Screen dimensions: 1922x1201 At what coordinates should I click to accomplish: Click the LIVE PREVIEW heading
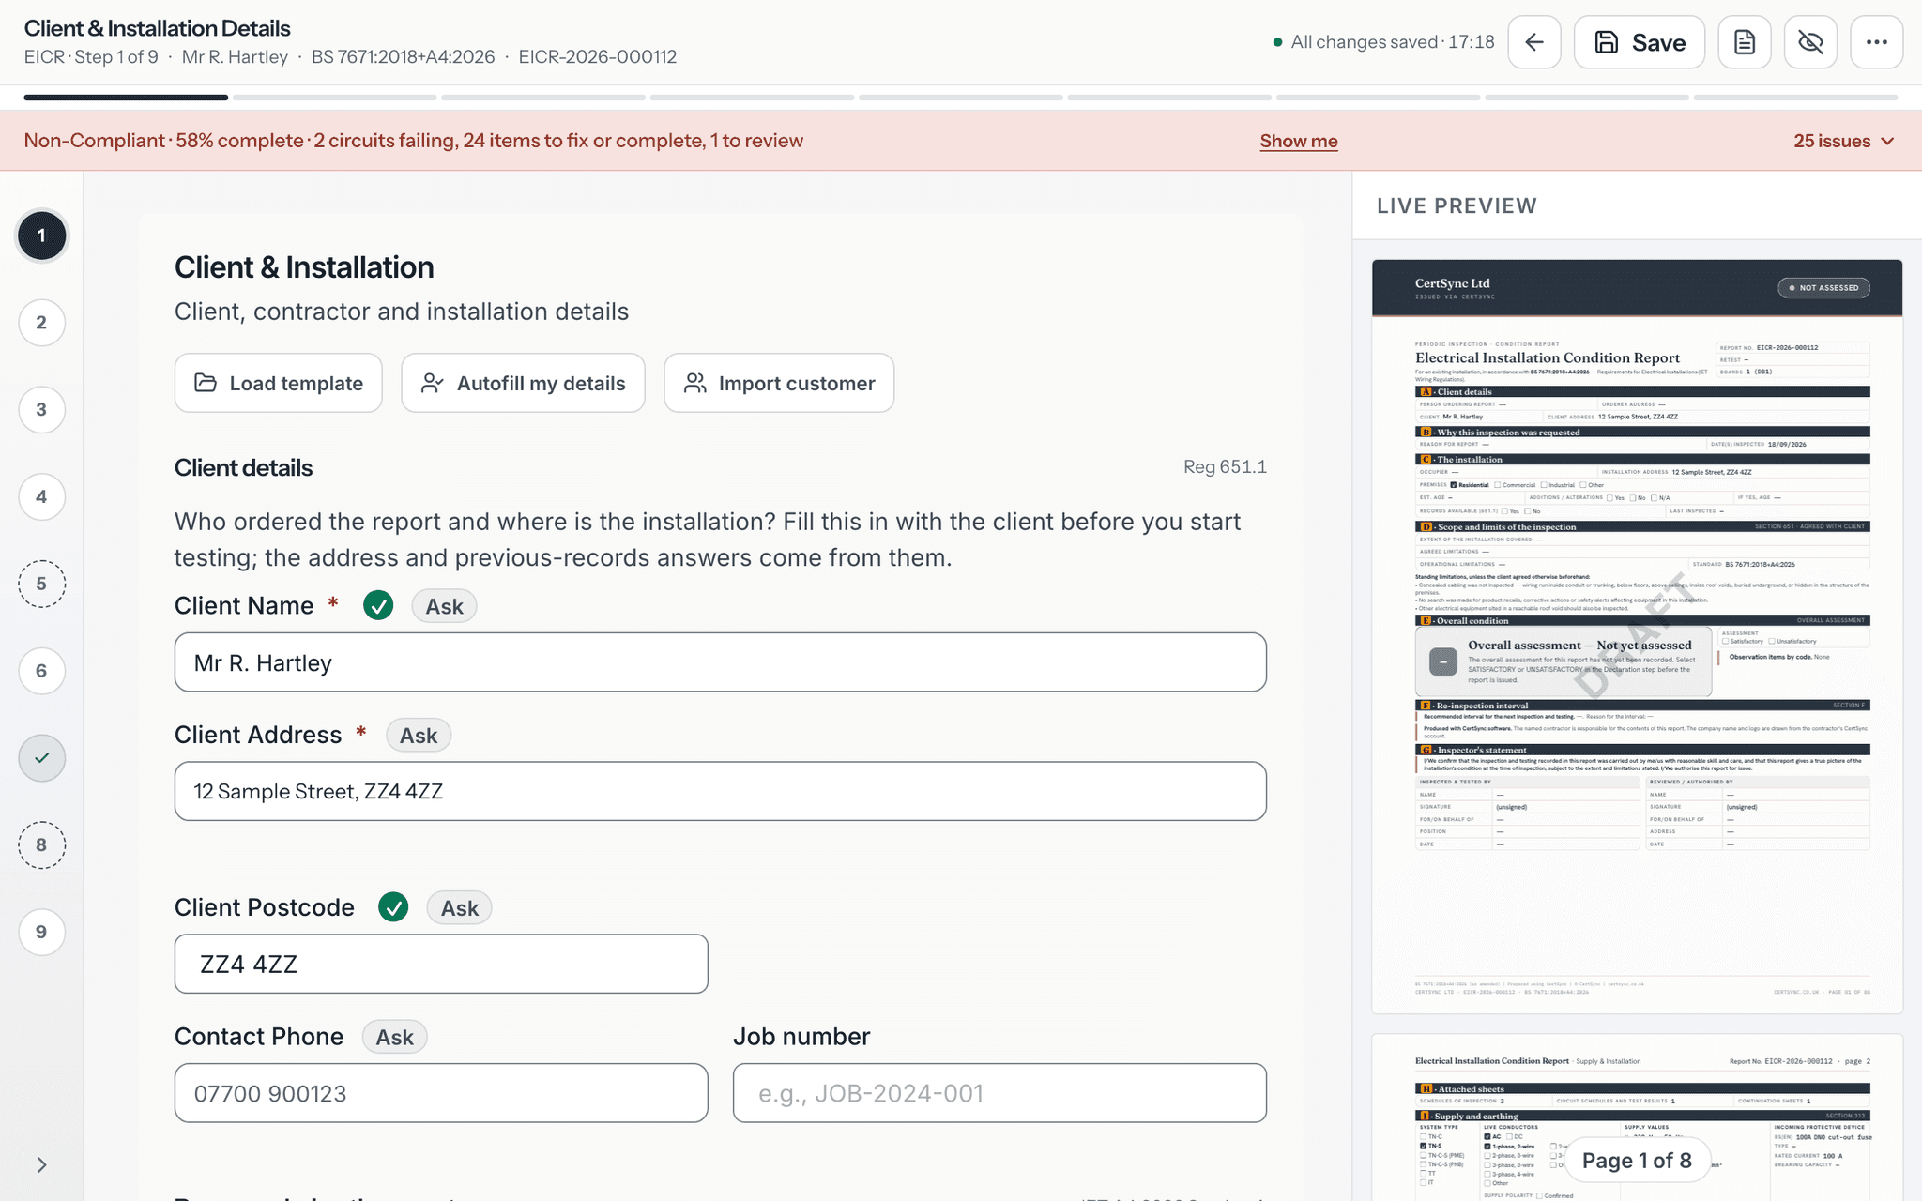point(1457,206)
